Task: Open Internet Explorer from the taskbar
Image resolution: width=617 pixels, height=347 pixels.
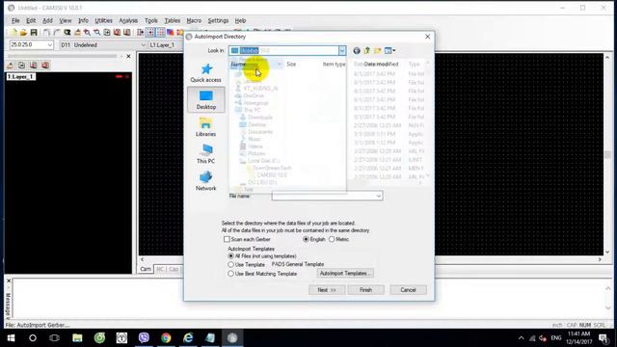Action: pyautogui.click(x=188, y=338)
